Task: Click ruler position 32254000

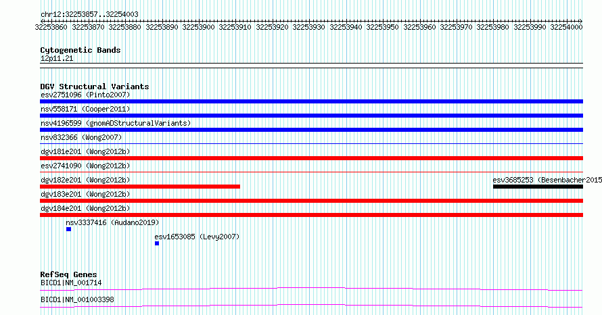Action: [x=566, y=27]
